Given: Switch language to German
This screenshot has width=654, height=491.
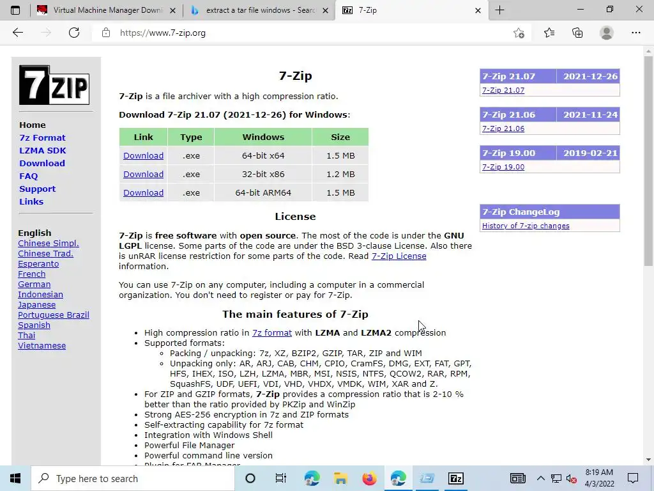Looking at the screenshot, I should pyautogui.click(x=34, y=284).
